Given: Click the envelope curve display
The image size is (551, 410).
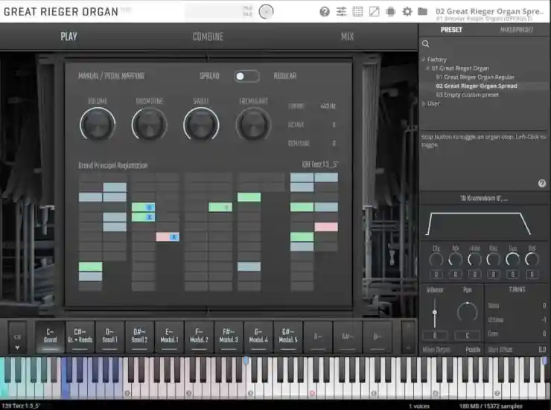Looking at the screenshot, I should click(478, 224).
